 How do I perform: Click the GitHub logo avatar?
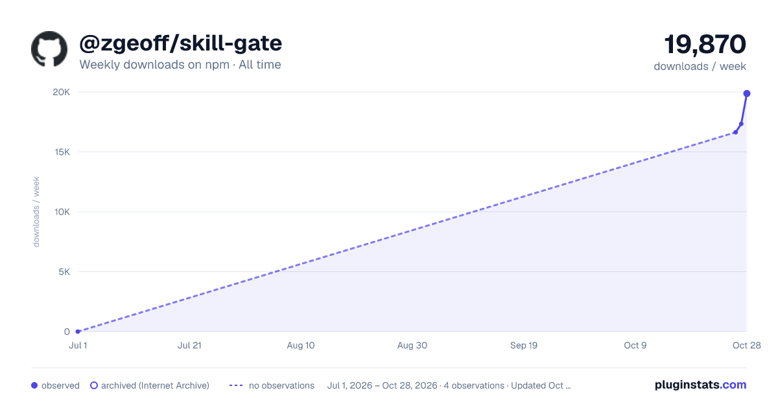point(49,49)
